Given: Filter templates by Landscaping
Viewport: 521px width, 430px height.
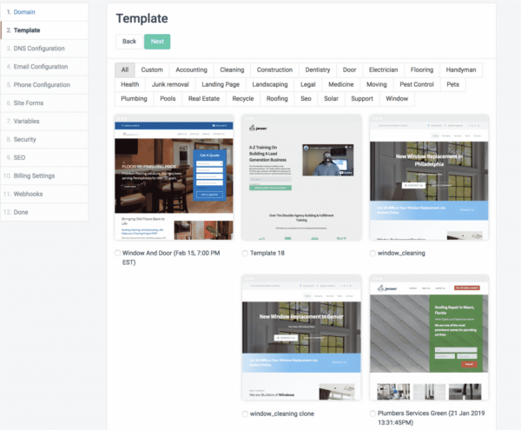Looking at the screenshot, I should point(270,84).
